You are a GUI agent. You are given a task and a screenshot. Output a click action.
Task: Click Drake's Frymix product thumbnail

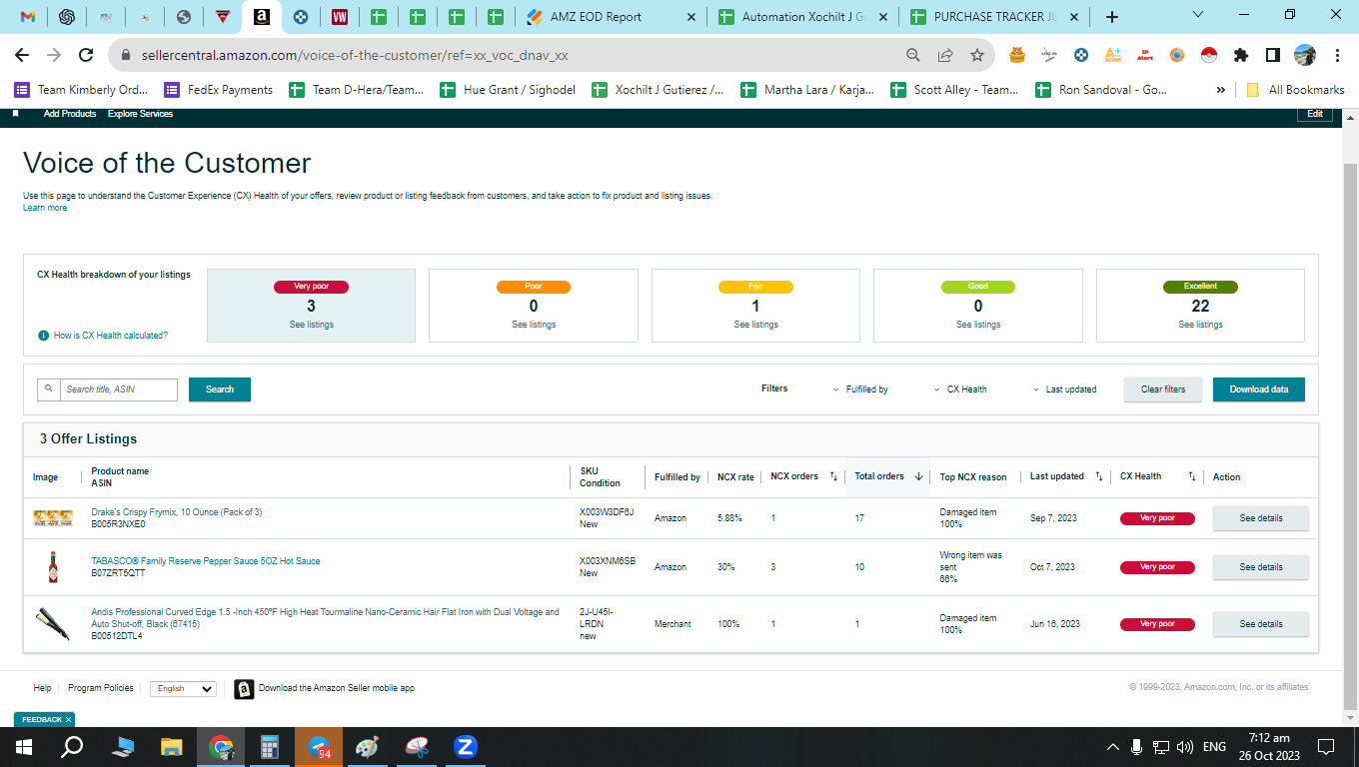[53, 518]
